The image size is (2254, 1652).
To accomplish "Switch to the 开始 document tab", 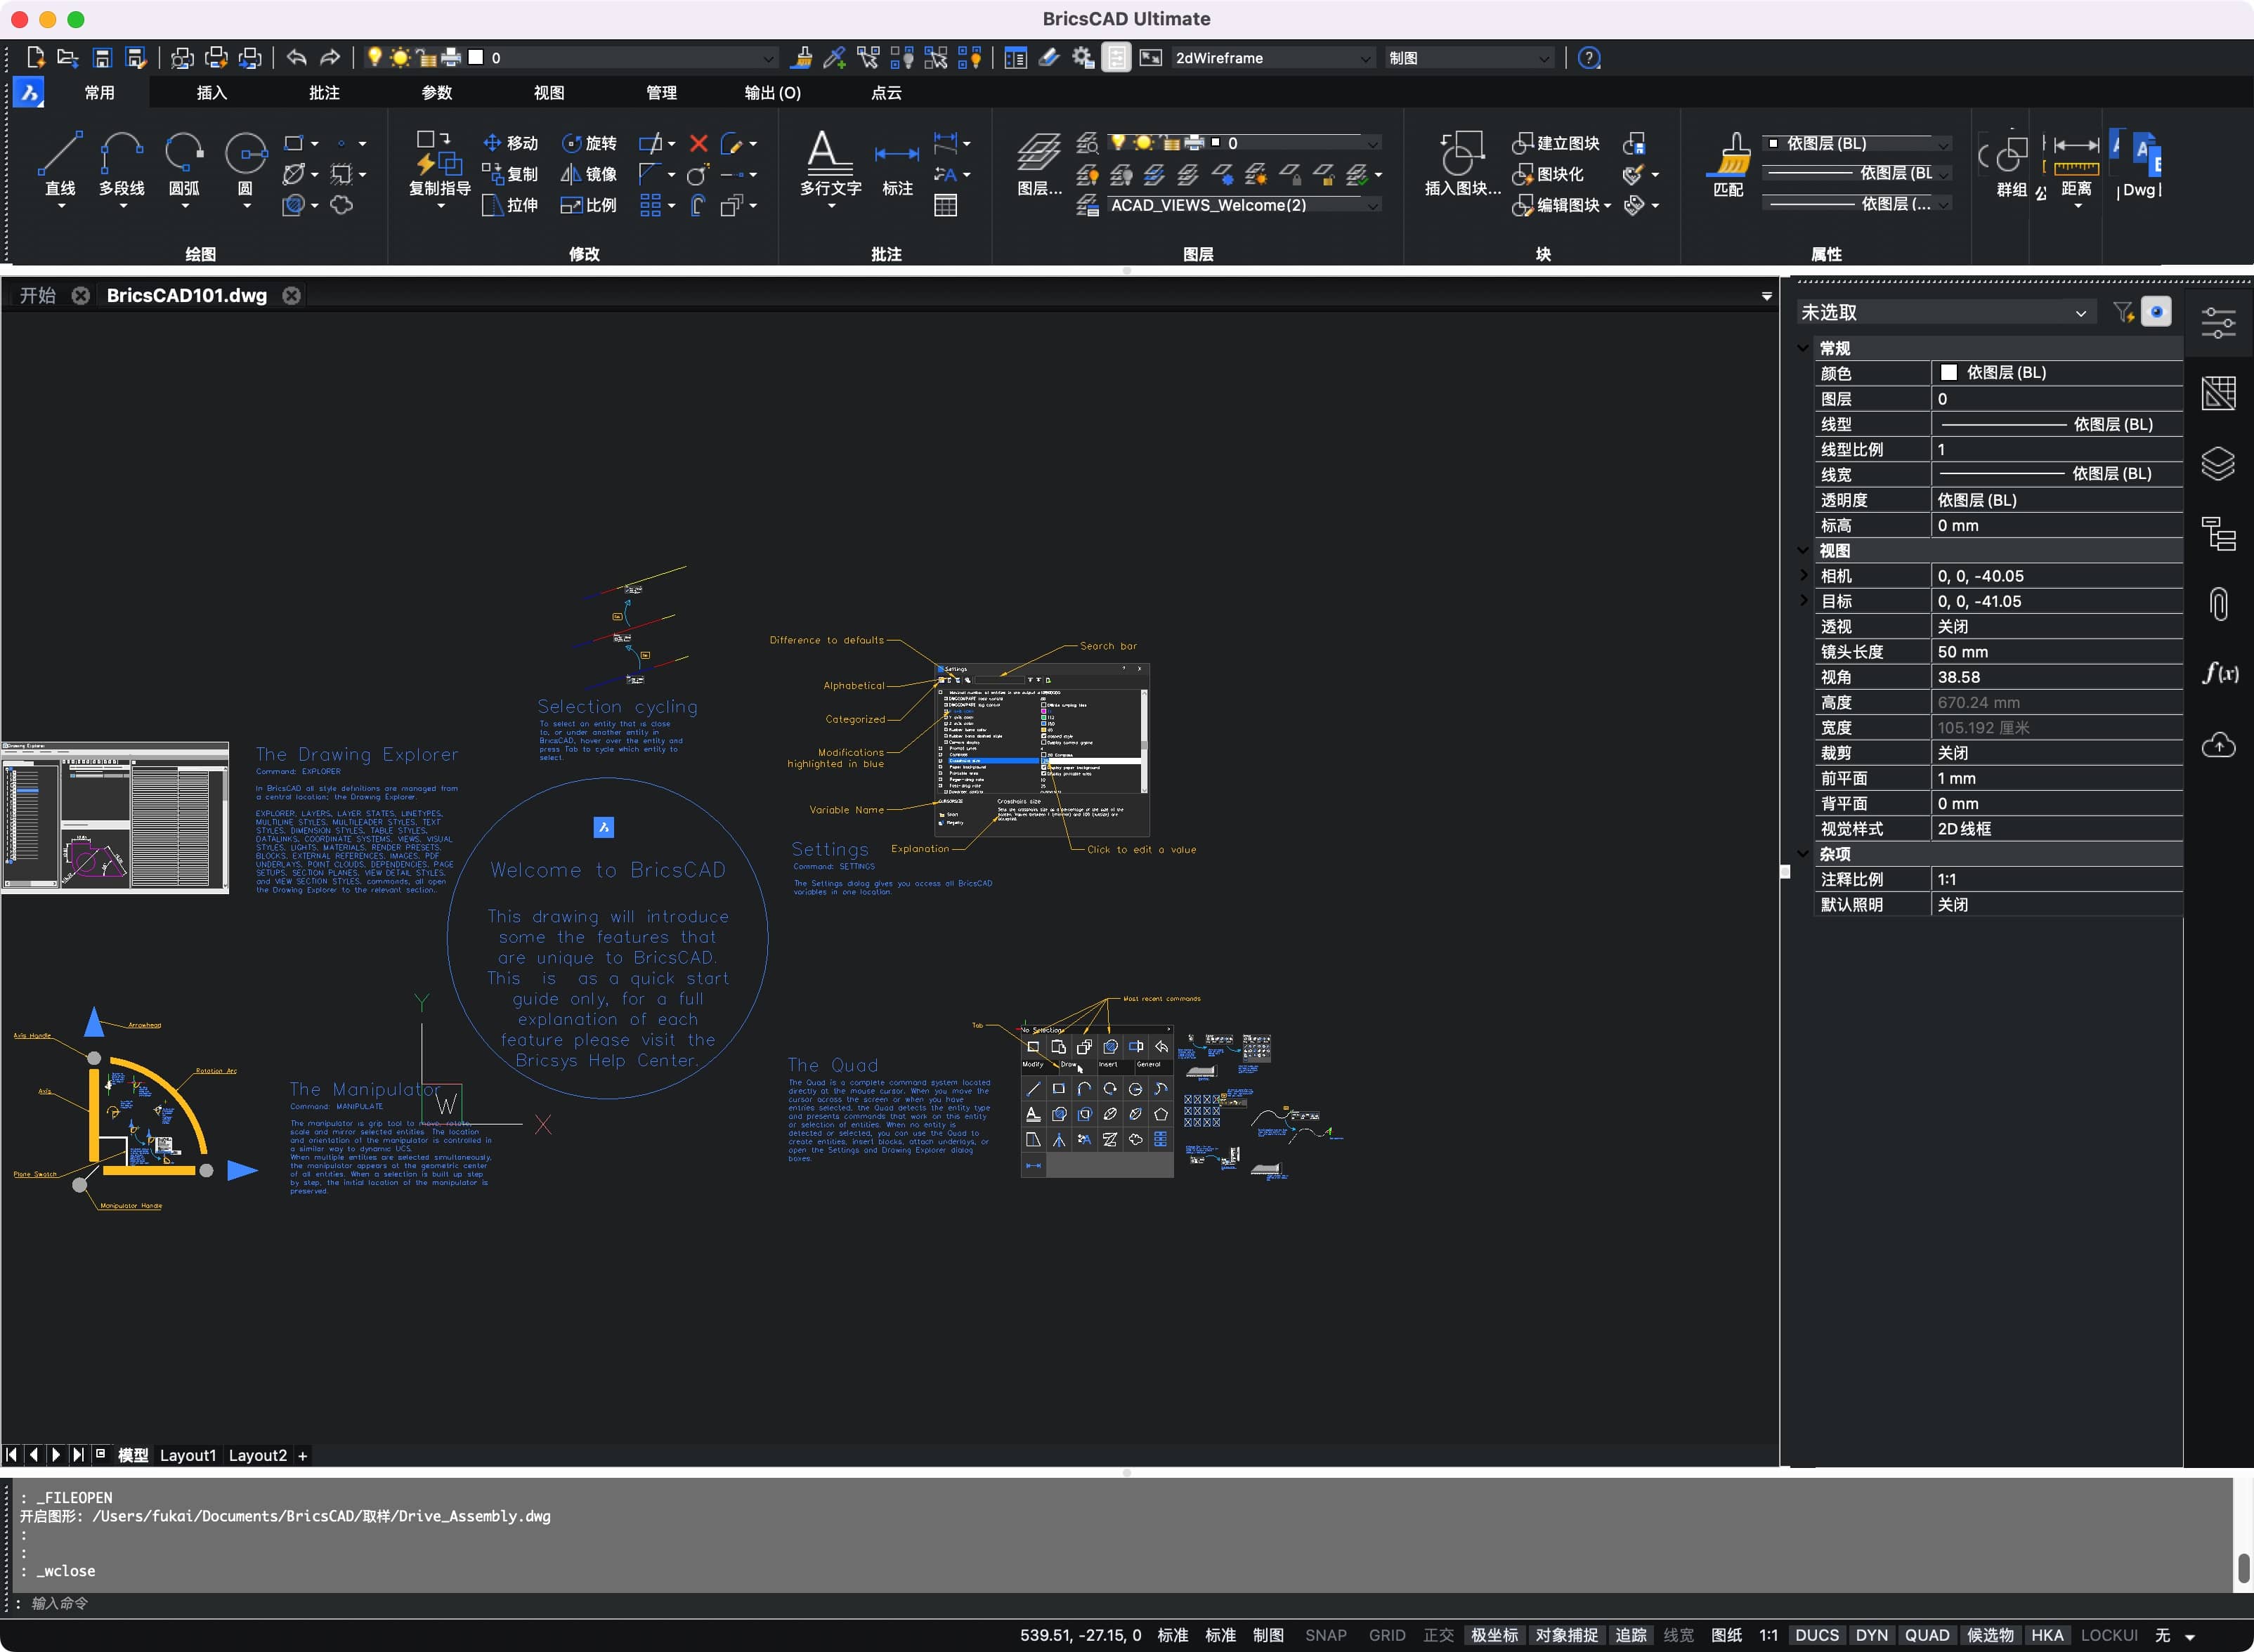I will [x=37, y=295].
